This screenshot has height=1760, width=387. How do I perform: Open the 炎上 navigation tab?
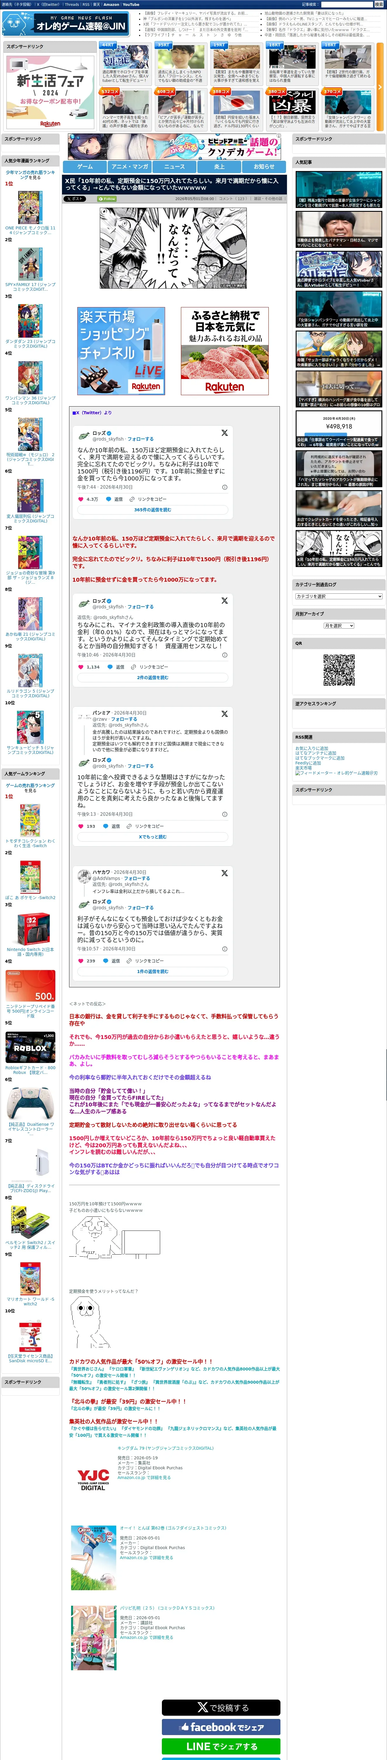click(219, 166)
